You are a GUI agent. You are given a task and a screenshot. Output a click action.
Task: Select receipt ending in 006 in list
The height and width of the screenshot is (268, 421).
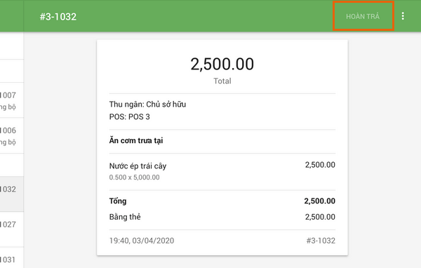point(11,135)
